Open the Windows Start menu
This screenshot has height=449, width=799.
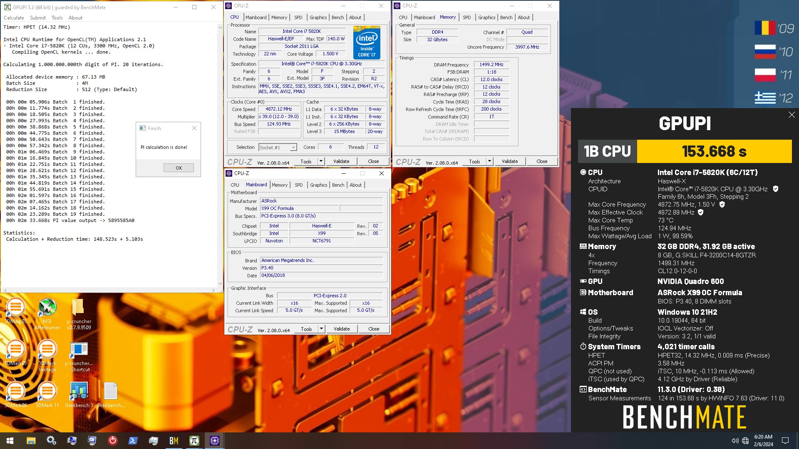[10, 441]
